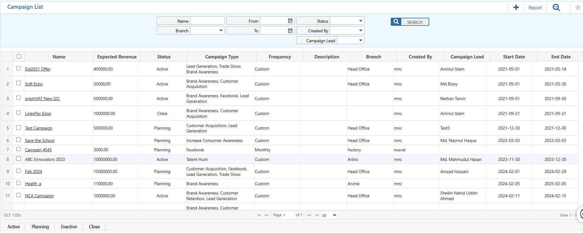The width and height of the screenshot is (583, 233).
Task: Go to previous page pager icon
Action: tap(266, 215)
